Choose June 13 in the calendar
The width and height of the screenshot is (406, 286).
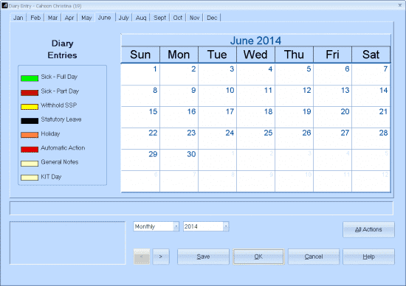point(332,96)
